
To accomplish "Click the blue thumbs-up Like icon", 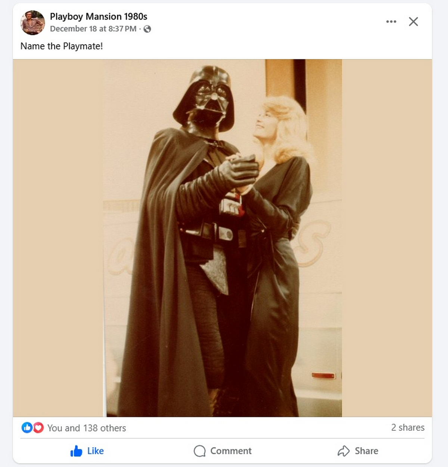I will coord(76,451).
